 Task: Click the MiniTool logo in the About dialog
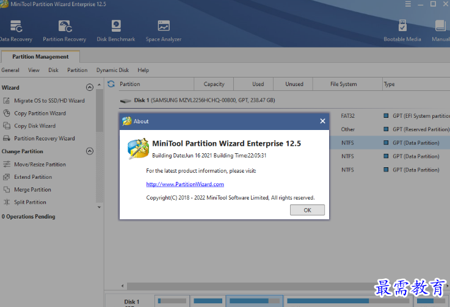[139, 149]
